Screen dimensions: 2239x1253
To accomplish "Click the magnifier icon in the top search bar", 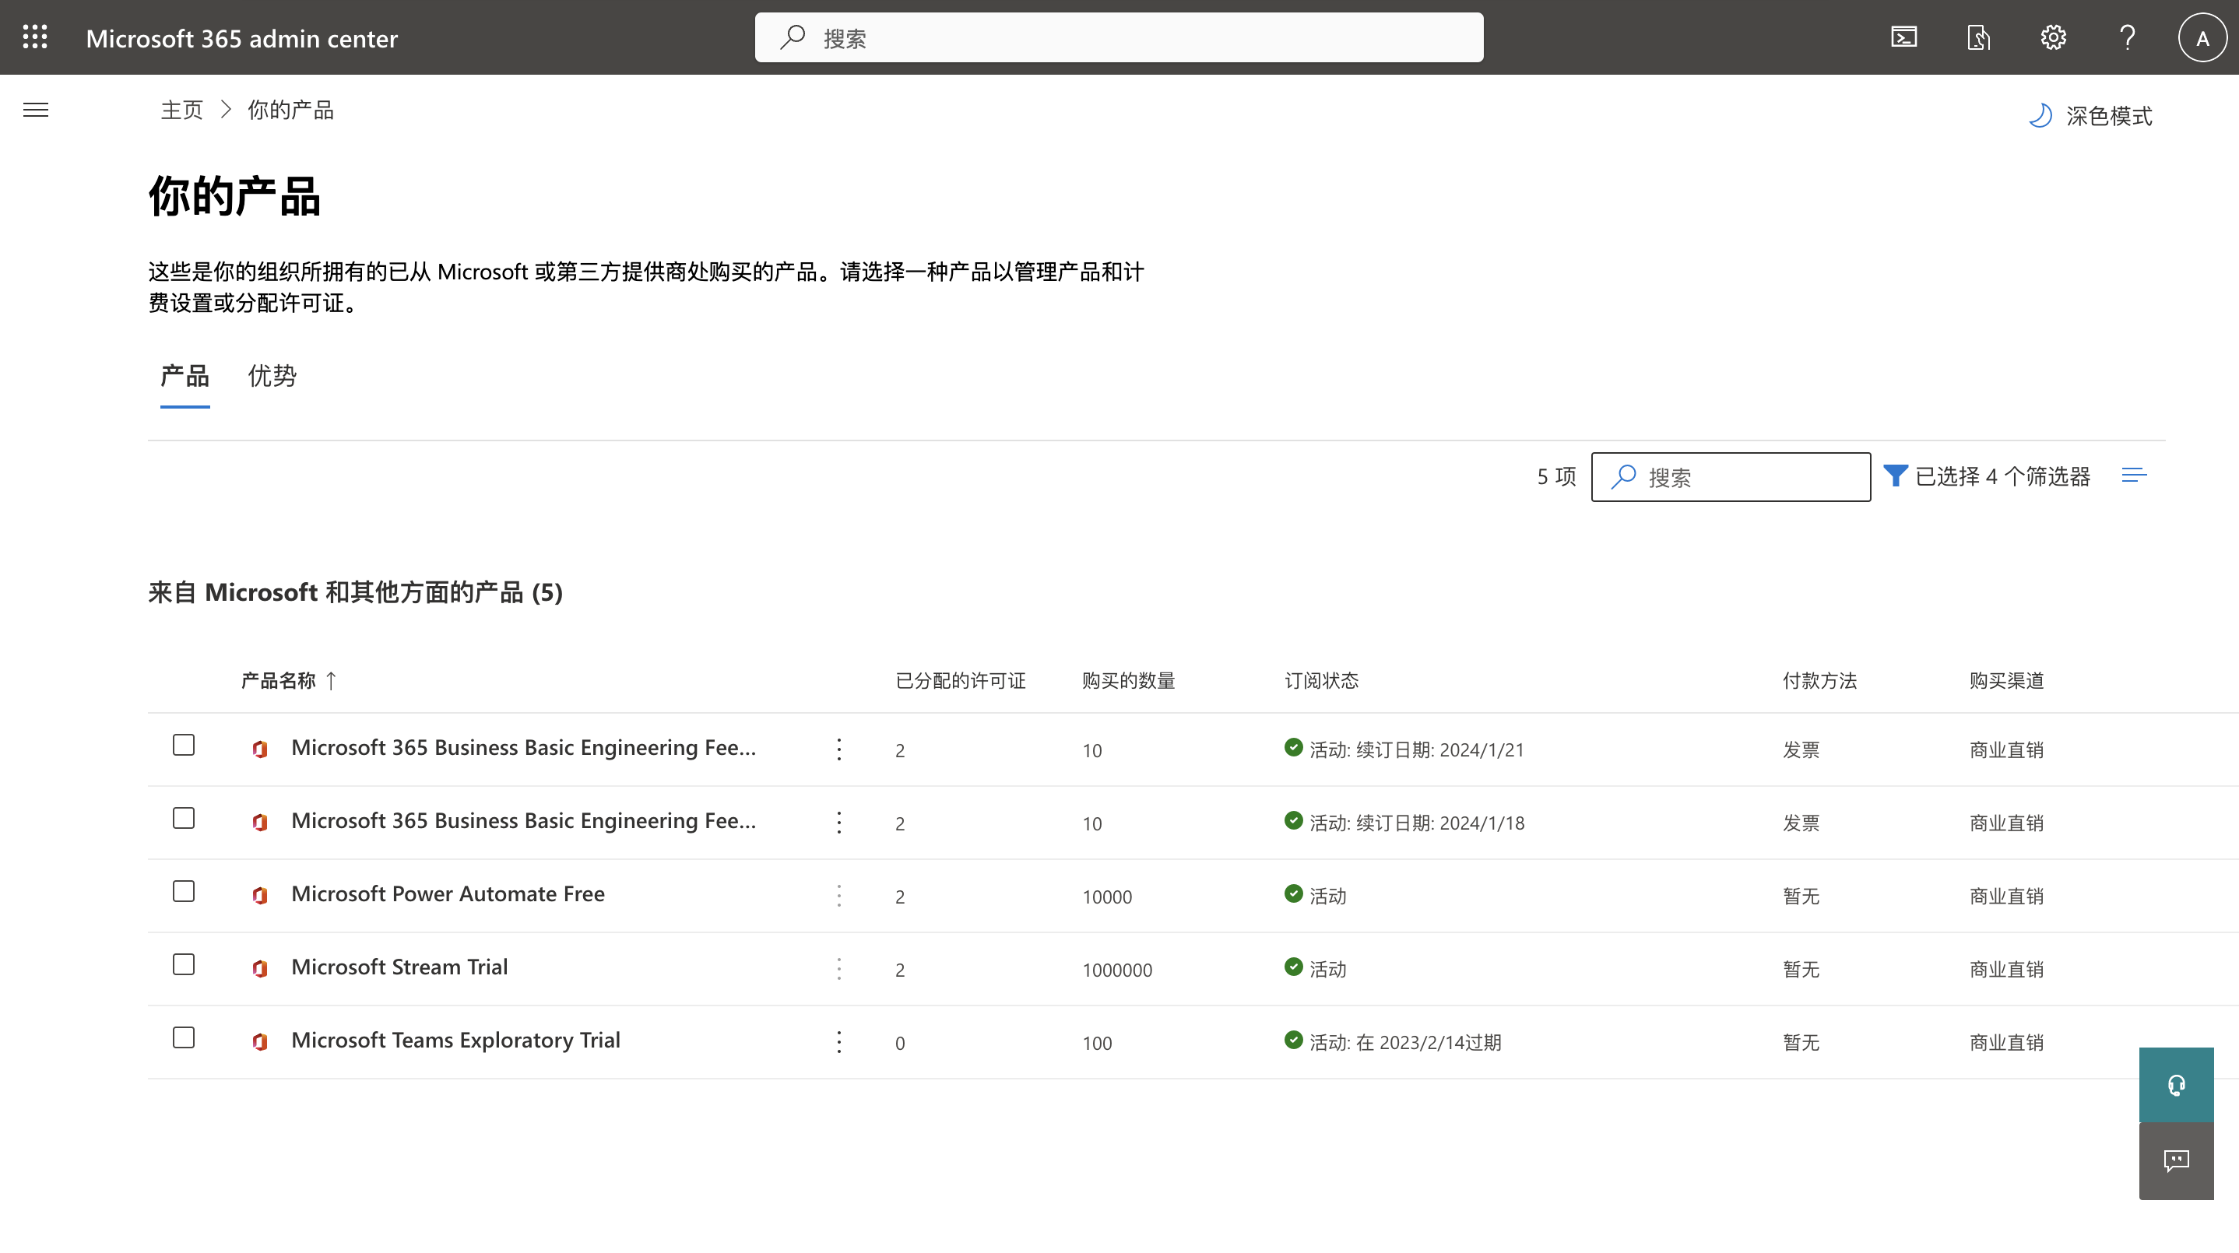I will point(793,37).
